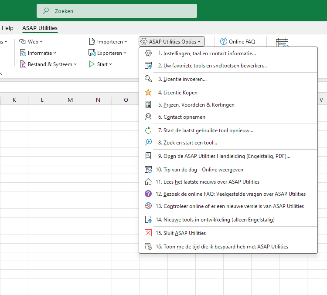Click the Exporteren icon in the ribbon
This screenshot has height=295, width=327.
[x=92, y=53]
